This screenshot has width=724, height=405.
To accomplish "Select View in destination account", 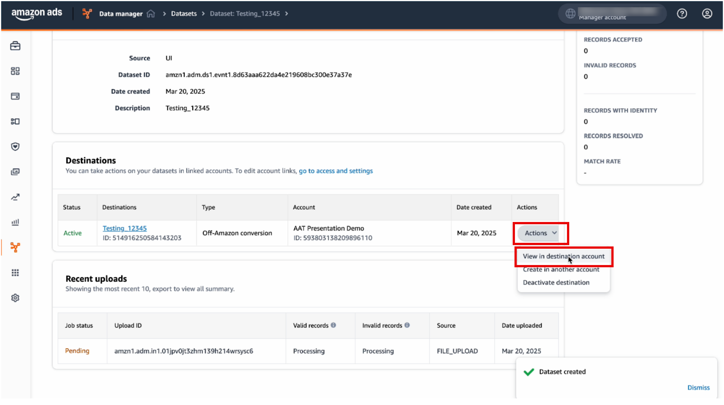I will click(x=563, y=256).
